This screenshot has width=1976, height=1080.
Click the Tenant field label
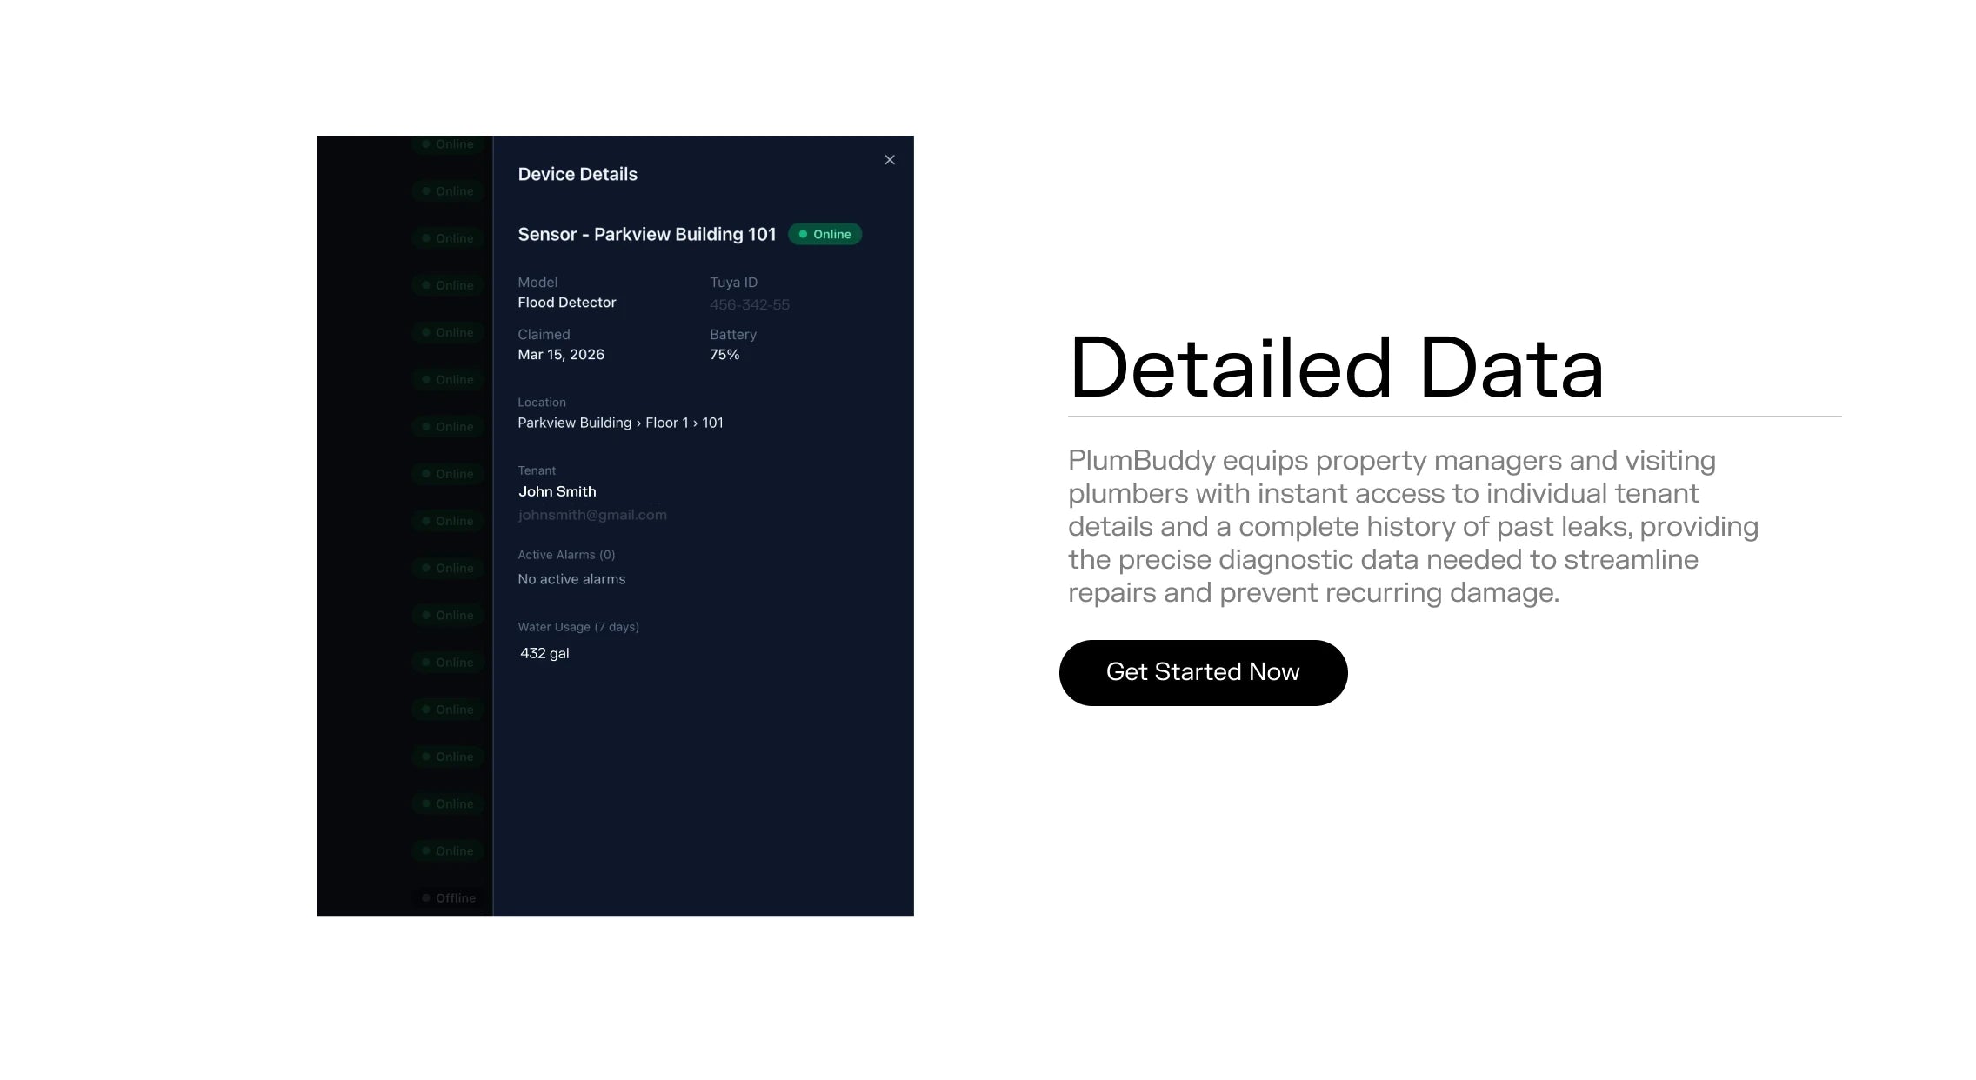click(537, 470)
